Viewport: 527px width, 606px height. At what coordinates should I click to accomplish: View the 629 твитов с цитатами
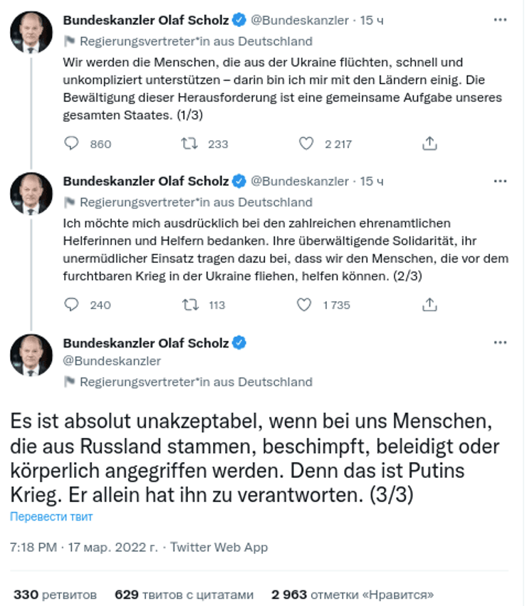tap(184, 594)
